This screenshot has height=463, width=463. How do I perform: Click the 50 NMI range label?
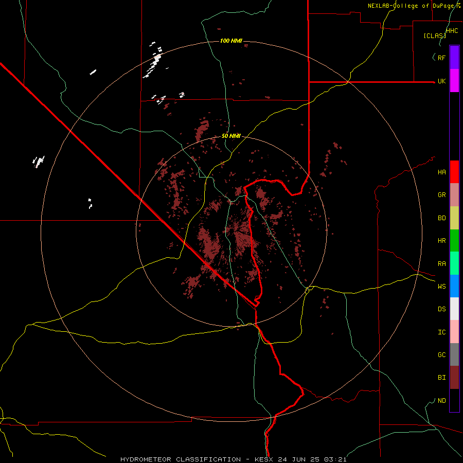231,136
